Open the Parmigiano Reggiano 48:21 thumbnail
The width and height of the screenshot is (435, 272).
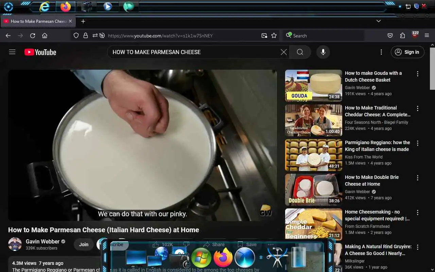pos(313,155)
